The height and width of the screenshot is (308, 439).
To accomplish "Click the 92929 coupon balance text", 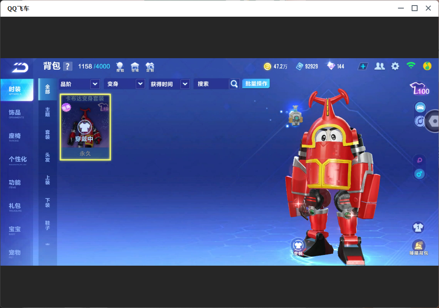I will [x=311, y=66].
